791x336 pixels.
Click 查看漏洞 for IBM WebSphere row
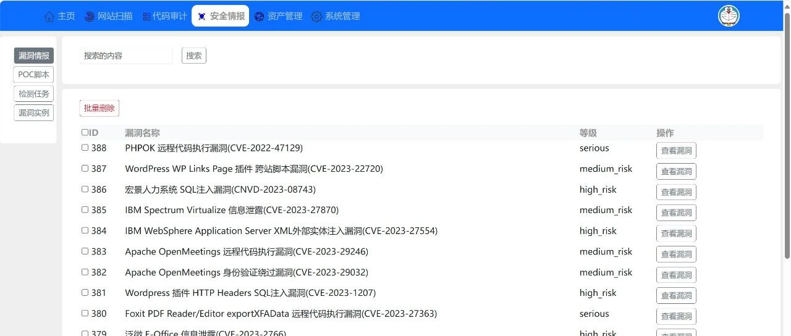pyautogui.click(x=676, y=233)
